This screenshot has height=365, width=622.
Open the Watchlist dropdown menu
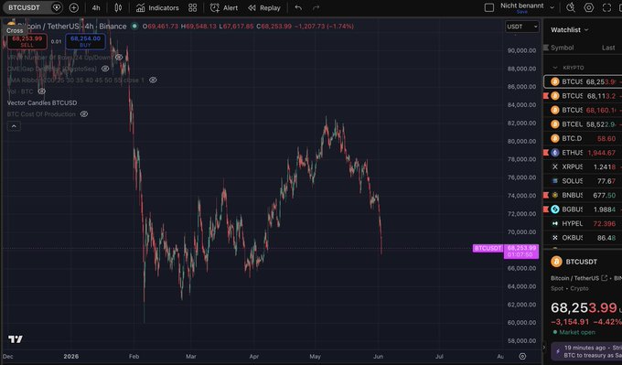point(569,30)
